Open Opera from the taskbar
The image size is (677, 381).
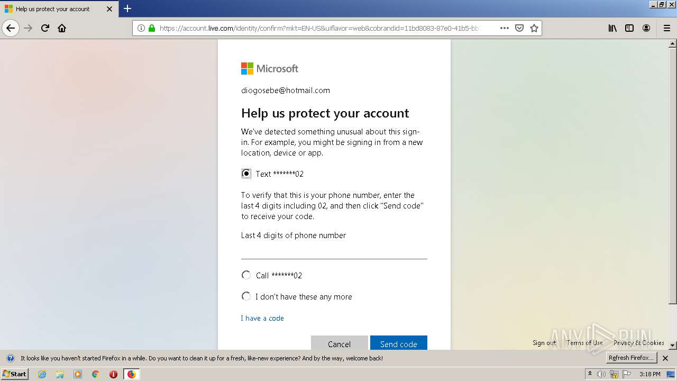pyautogui.click(x=113, y=374)
